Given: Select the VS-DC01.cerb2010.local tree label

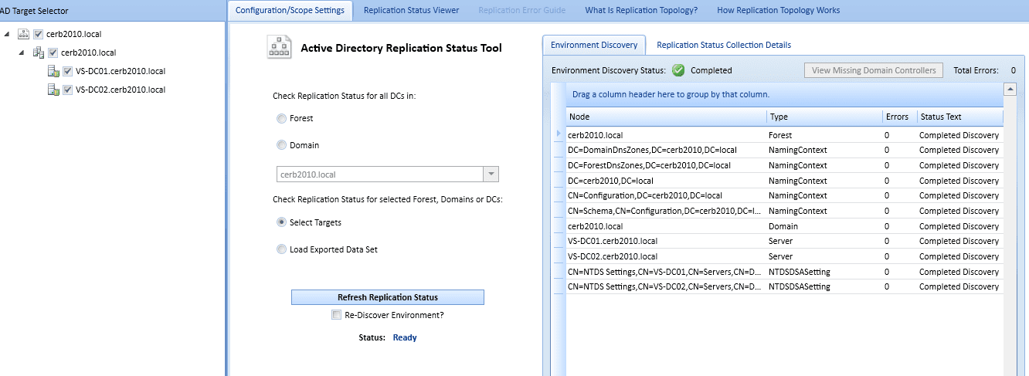Looking at the screenshot, I should coord(121,71).
